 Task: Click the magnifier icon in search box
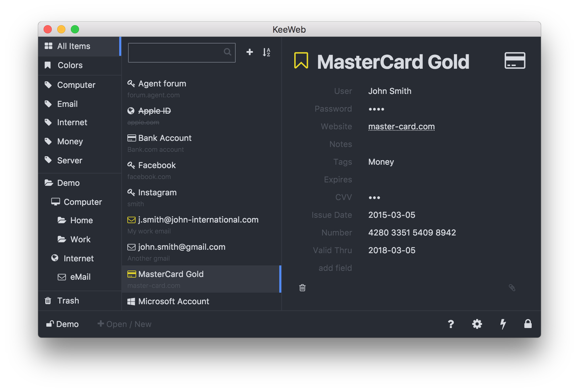point(228,52)
